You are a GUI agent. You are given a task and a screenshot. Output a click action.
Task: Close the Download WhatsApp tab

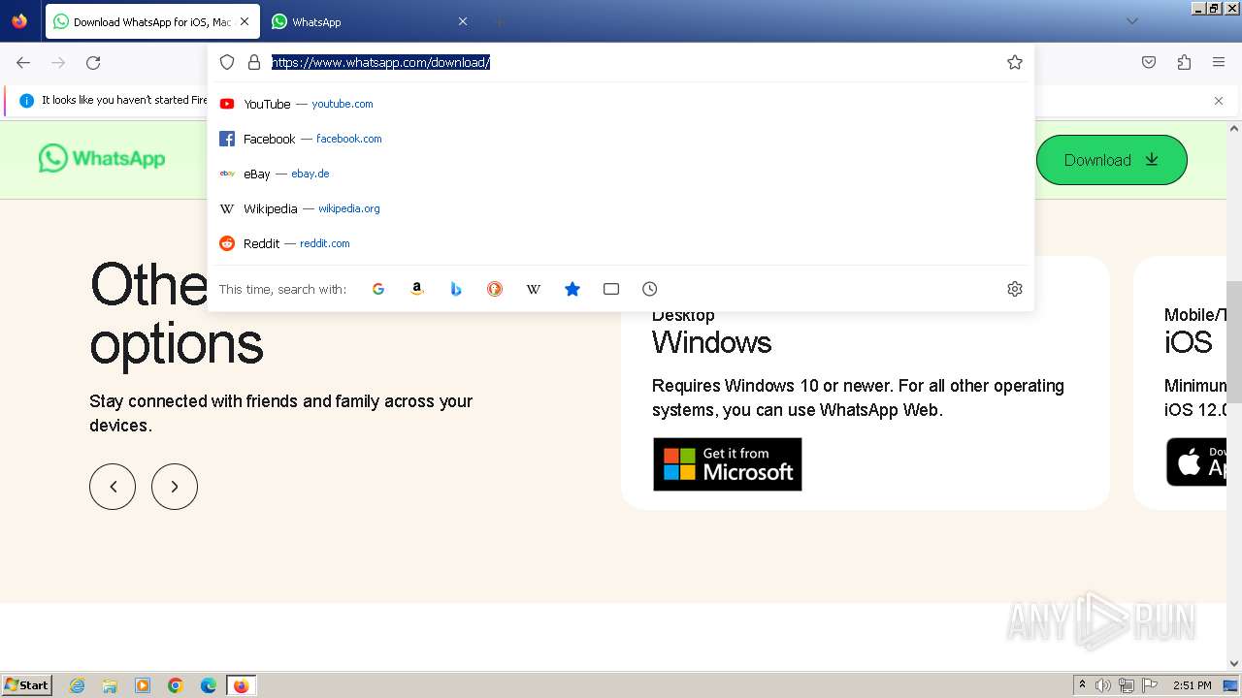click(244, 21)
